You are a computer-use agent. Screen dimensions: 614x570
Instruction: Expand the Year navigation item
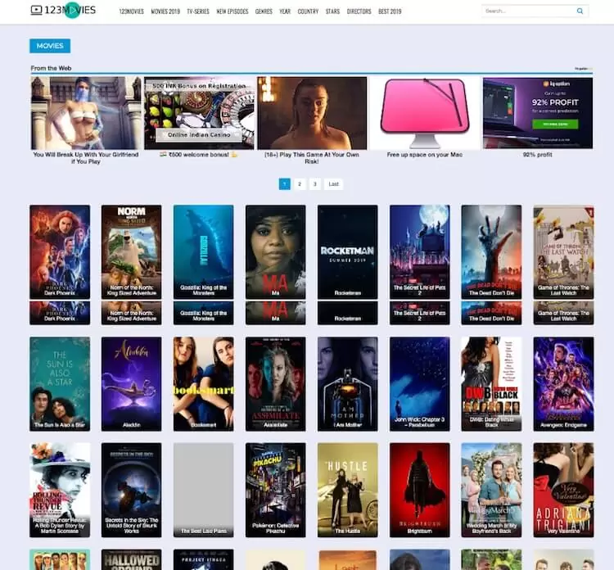pos(285,11)
